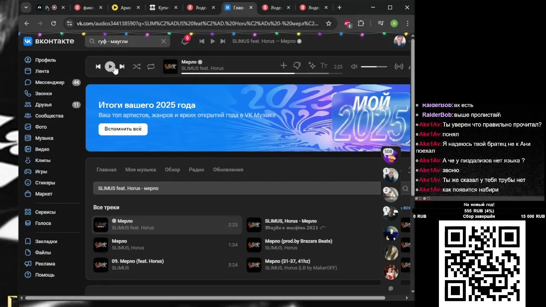Screen dimensions: 546x307
Task: Play track 09. Мерло (feat. Horus)
Action: 167,265
